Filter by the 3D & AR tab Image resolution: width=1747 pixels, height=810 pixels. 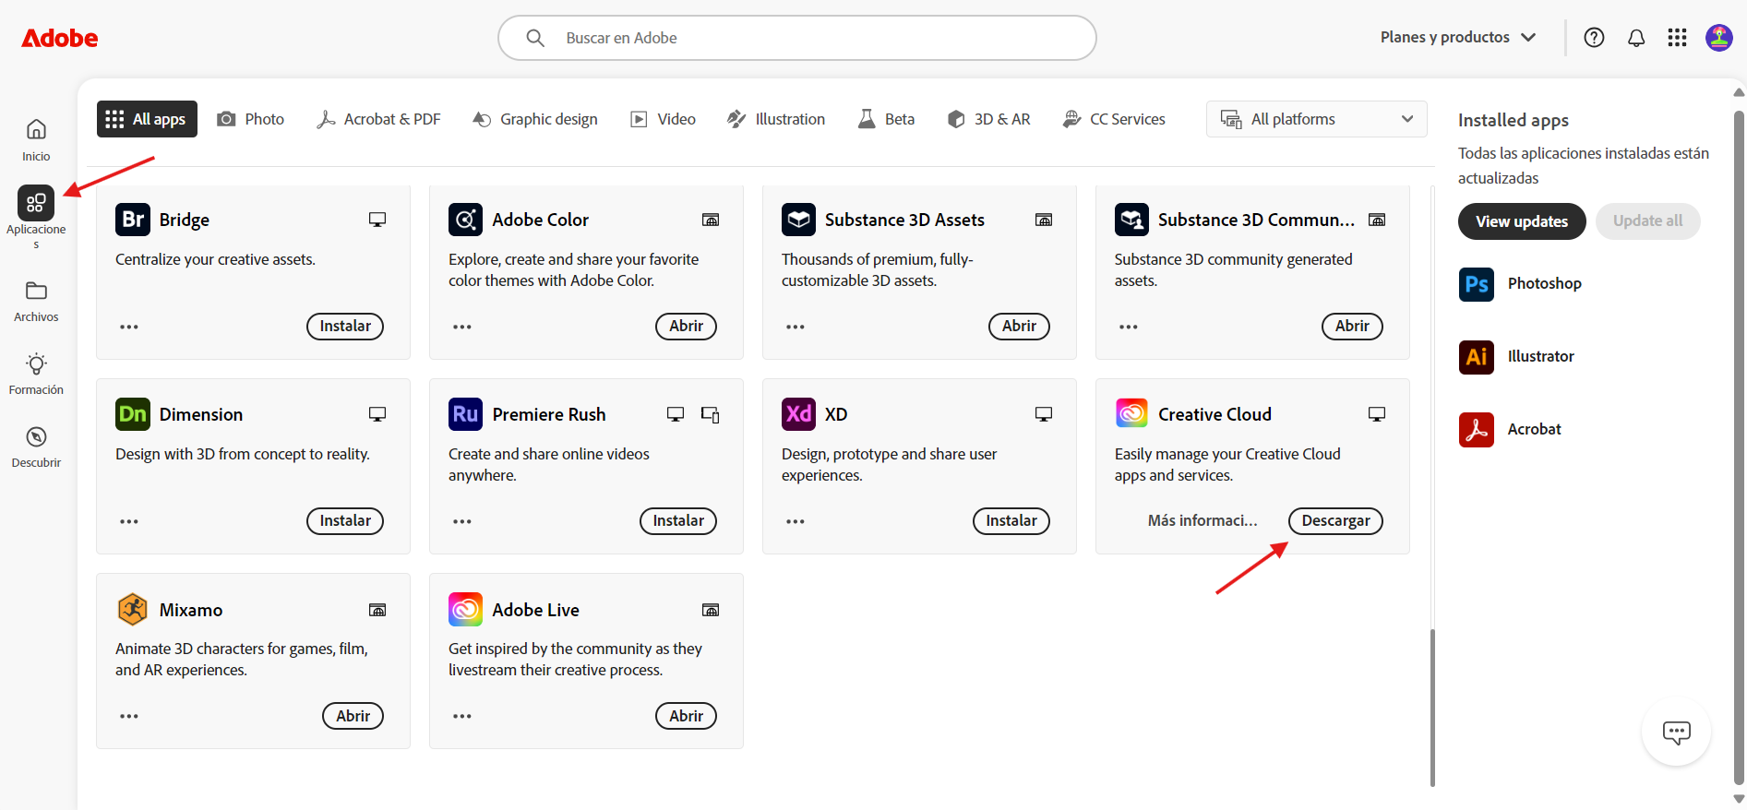(x=988, y=119)
